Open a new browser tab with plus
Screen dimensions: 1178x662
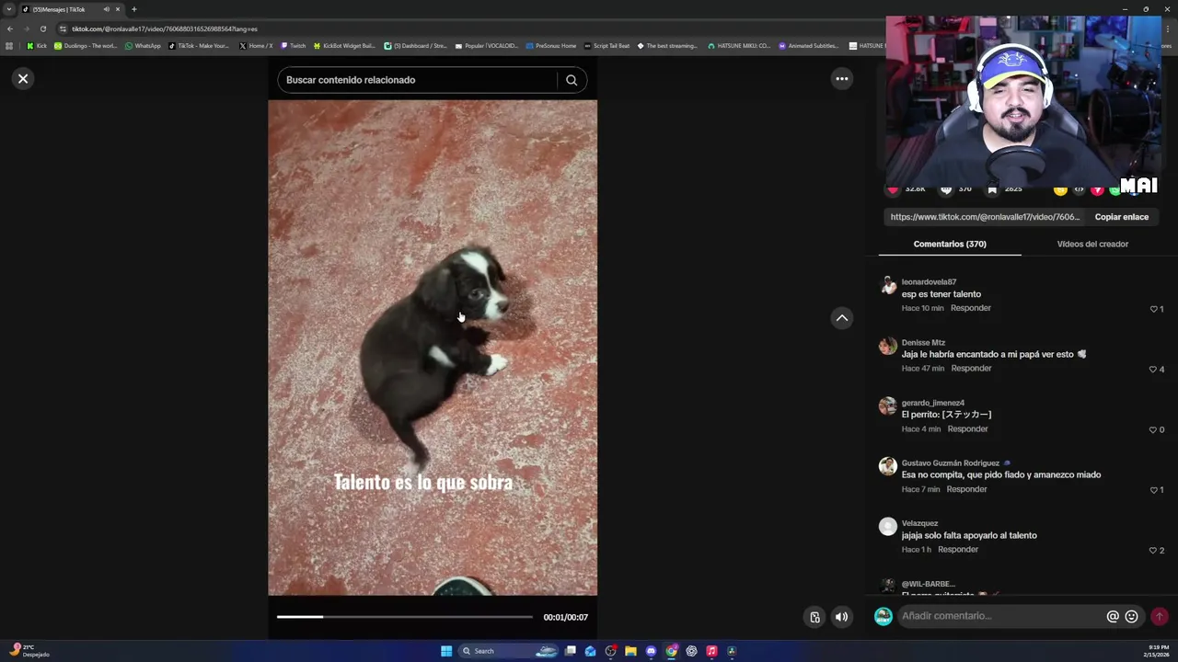tap(133, 9)
